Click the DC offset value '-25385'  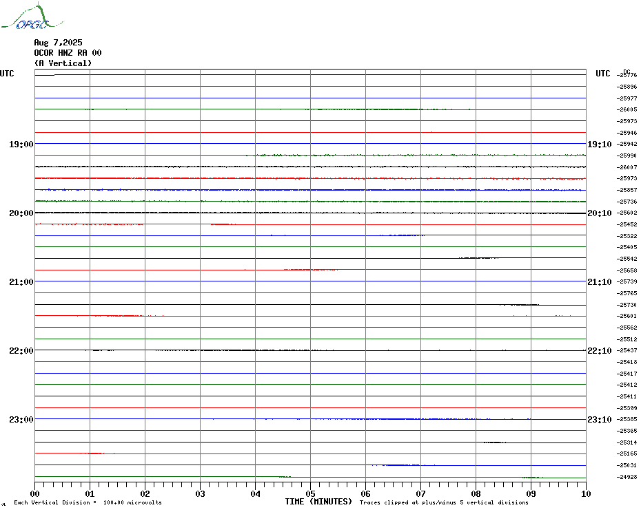627,419
